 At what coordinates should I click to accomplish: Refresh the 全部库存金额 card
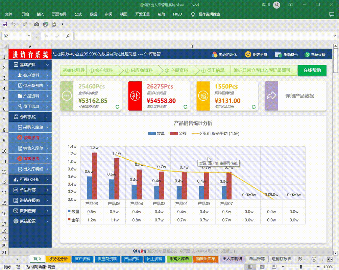[117, 107]
